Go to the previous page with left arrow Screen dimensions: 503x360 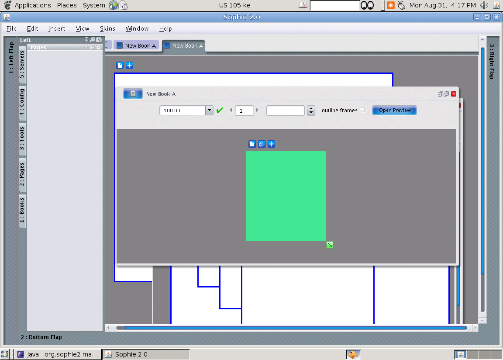pyautogui.click(x=231, y=110)
